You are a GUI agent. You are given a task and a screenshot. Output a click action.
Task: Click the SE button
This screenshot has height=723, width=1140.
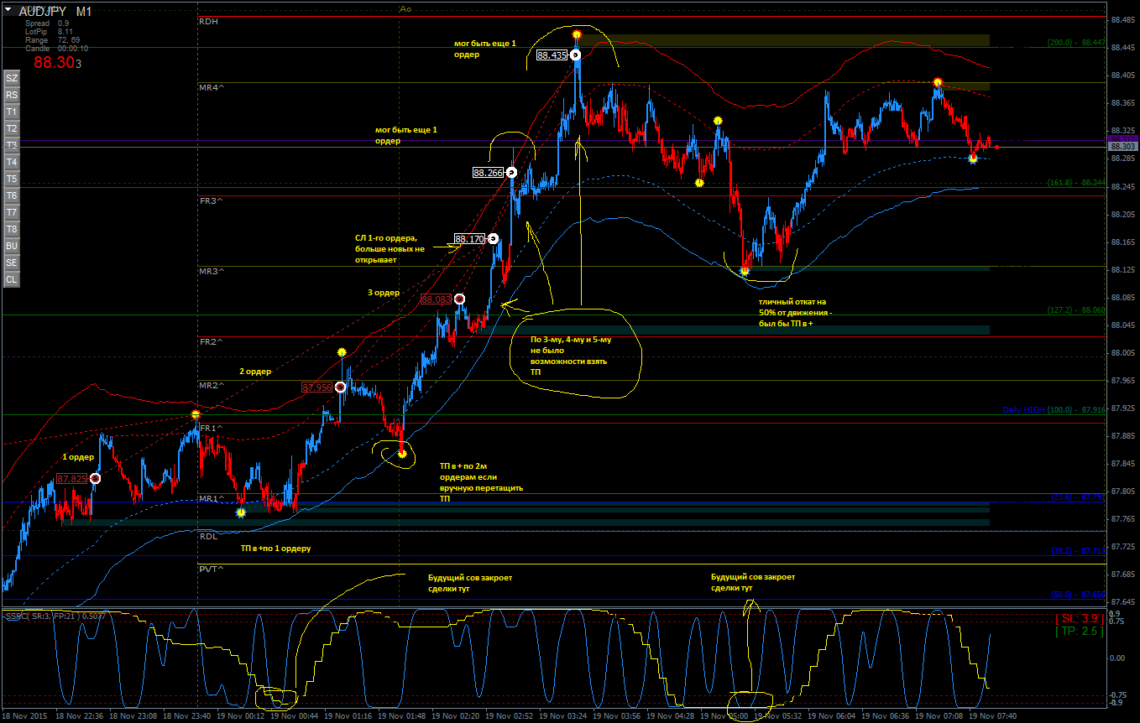12,263
